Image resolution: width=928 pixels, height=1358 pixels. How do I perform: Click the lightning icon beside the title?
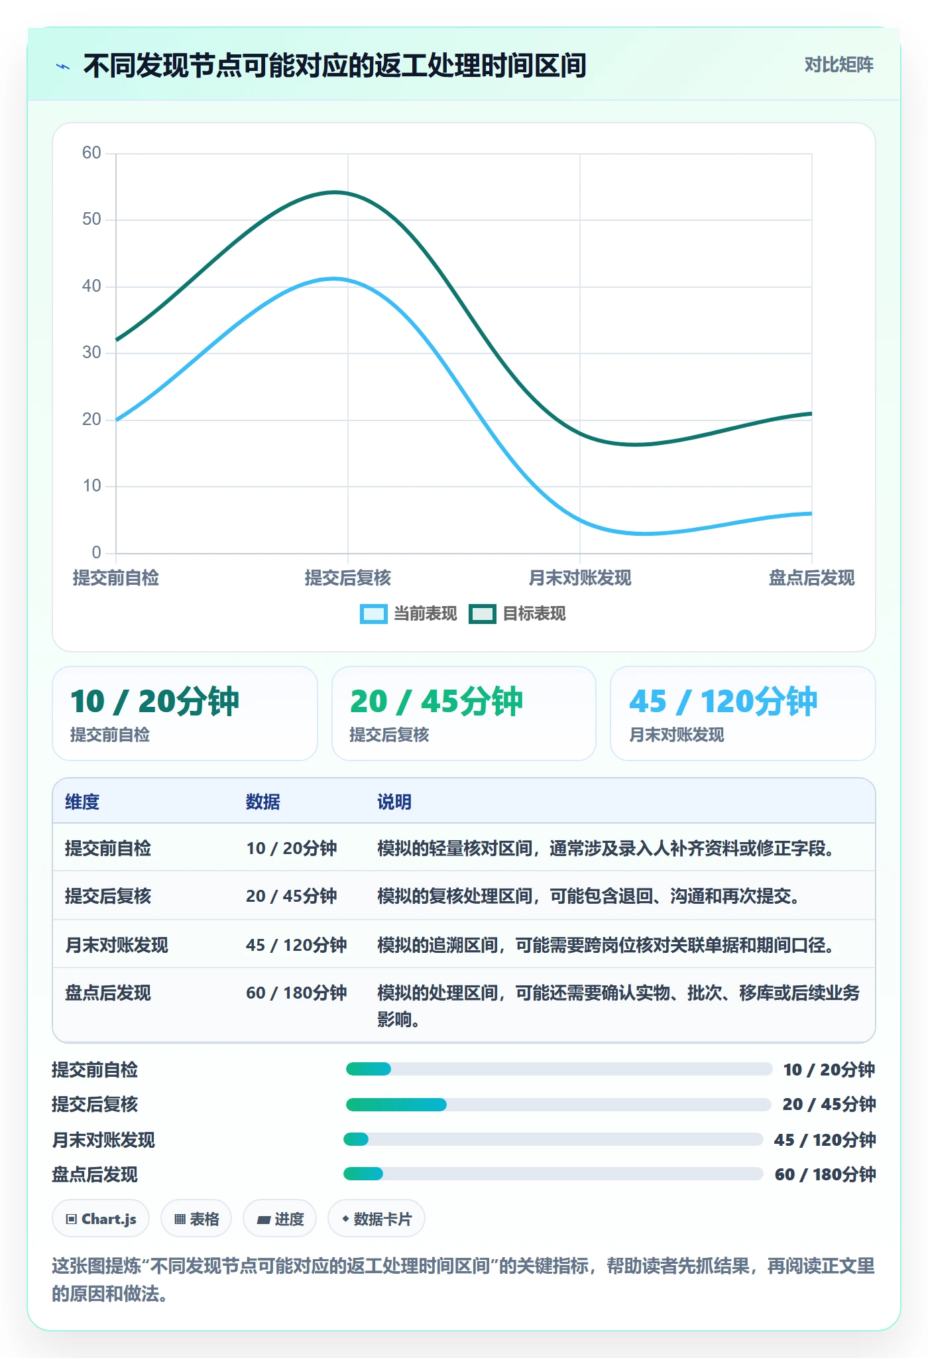[63, 66]
